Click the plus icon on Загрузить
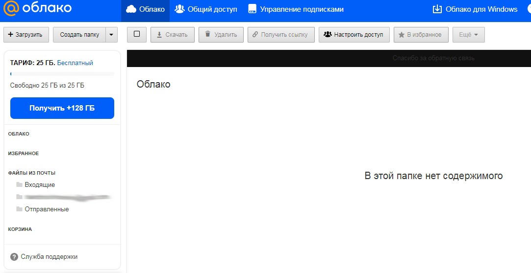531x273 pixels. tap(10, 34)
